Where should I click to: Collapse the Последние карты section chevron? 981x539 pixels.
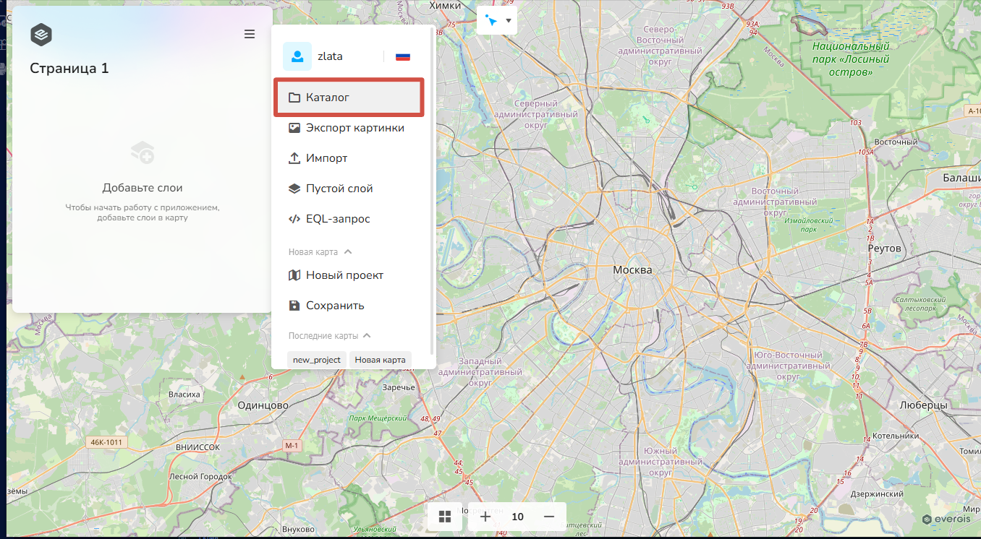[x=367, y=336]
